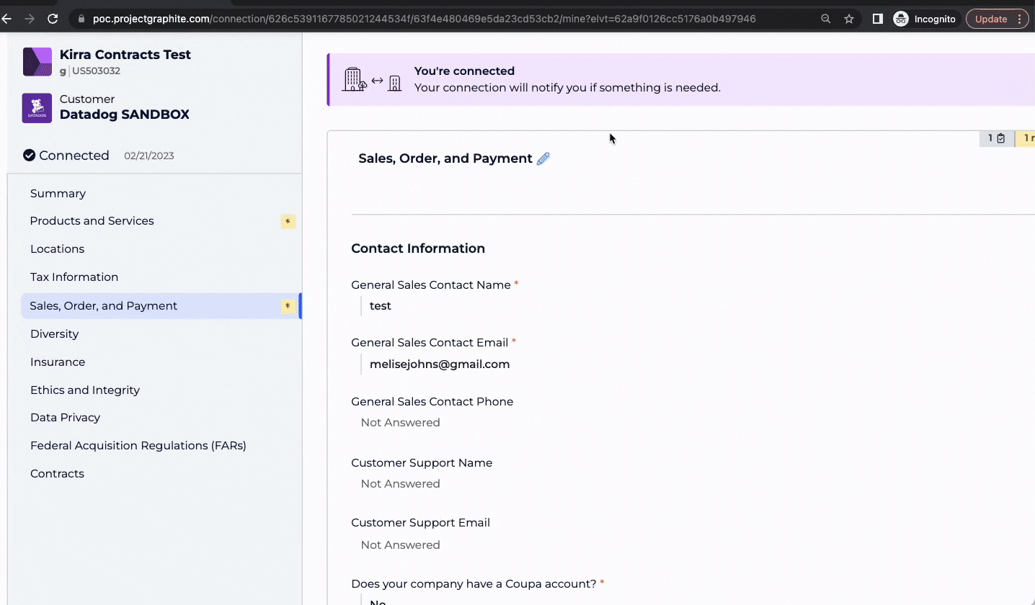This screenshot has height=605, width=1035.
Task: Click the General Sales Contact Name value test
Action: pos(381,306)
